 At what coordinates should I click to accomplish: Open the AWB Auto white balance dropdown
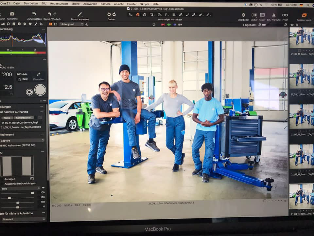[x=22, y=74]
